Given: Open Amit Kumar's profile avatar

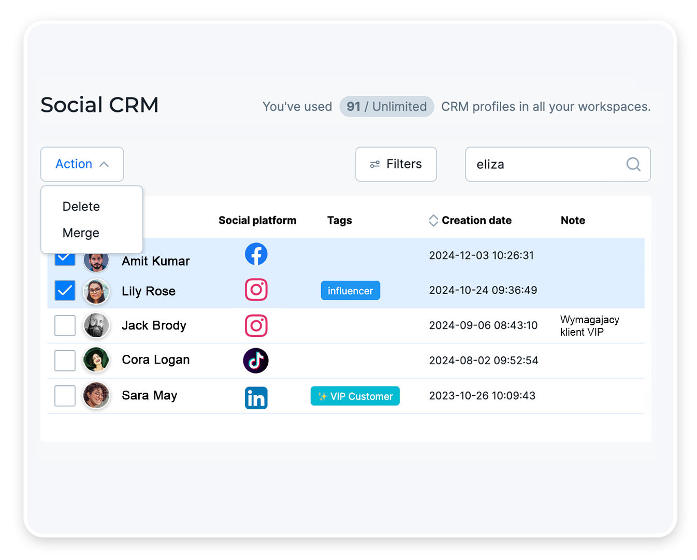Looking at the screenshot, I should [x=96, y=261].
